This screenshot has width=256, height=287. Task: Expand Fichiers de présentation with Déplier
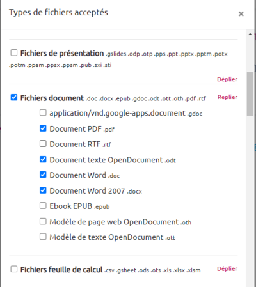point(227,79)
